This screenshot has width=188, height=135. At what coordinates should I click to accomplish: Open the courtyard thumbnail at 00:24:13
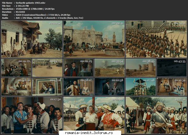point(47,67)
